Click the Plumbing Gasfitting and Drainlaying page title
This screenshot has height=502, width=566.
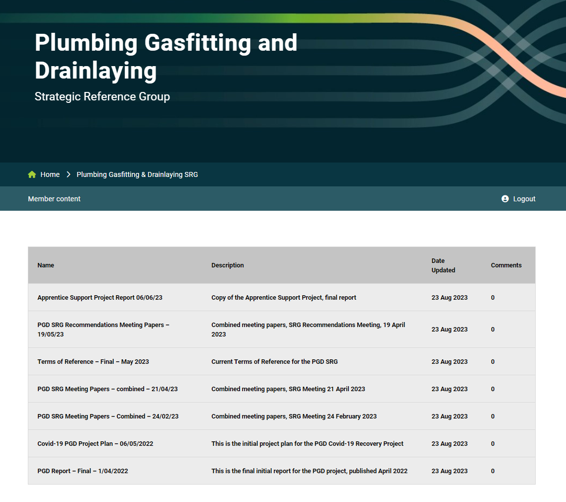166,57
